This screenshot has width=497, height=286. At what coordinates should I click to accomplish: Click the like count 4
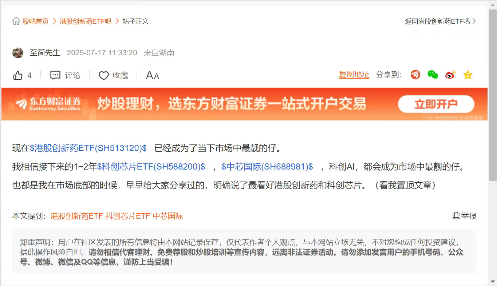click(29, 75)
